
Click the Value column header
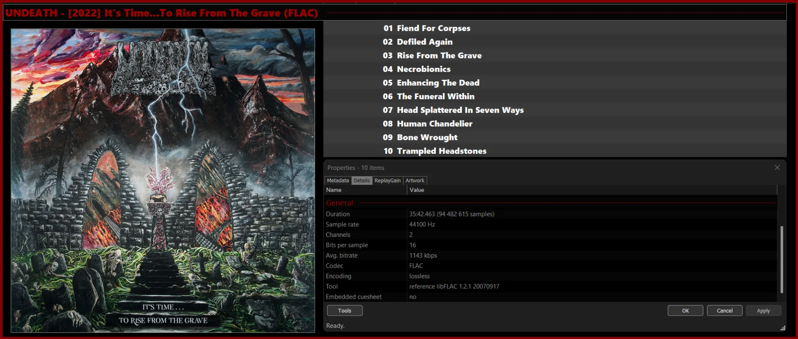(x=592, y=190)
